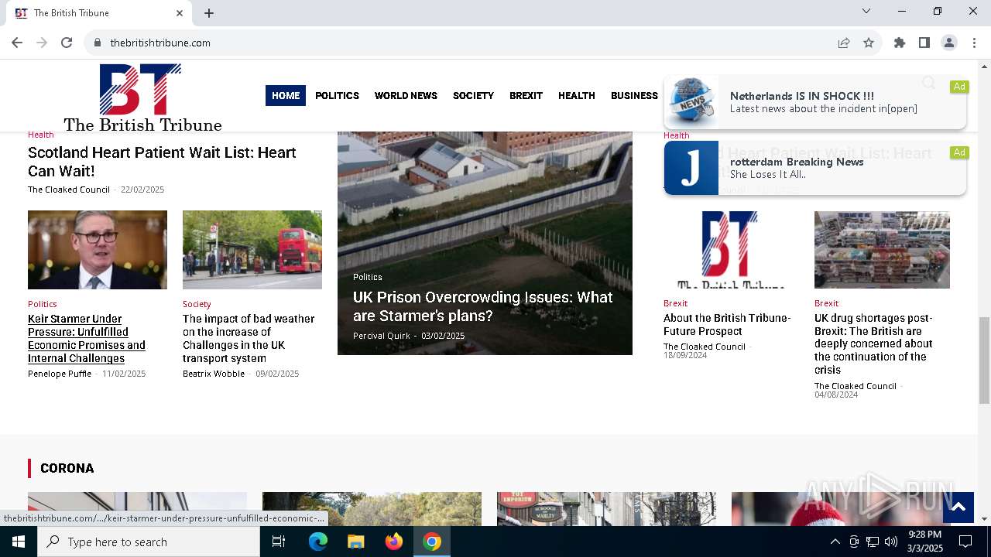Open Keir Starmer Under Pressure article

tap(87, 338)
